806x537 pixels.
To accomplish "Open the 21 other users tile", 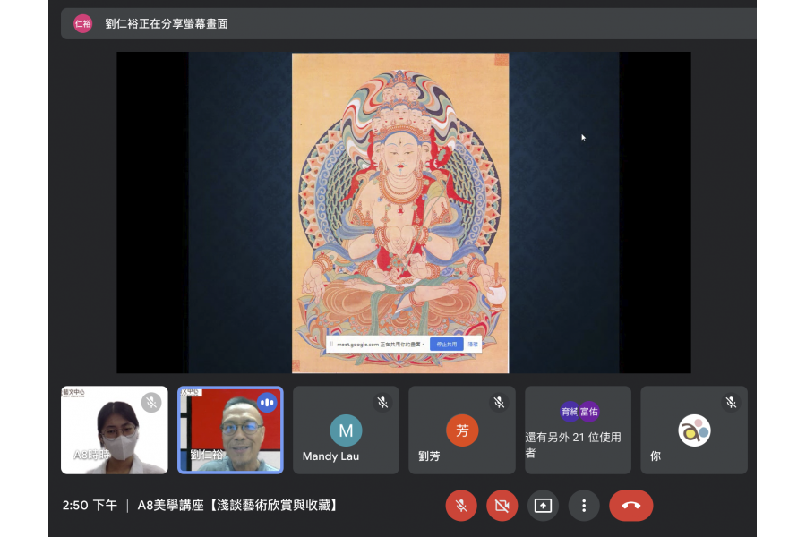I will (578, 430).
